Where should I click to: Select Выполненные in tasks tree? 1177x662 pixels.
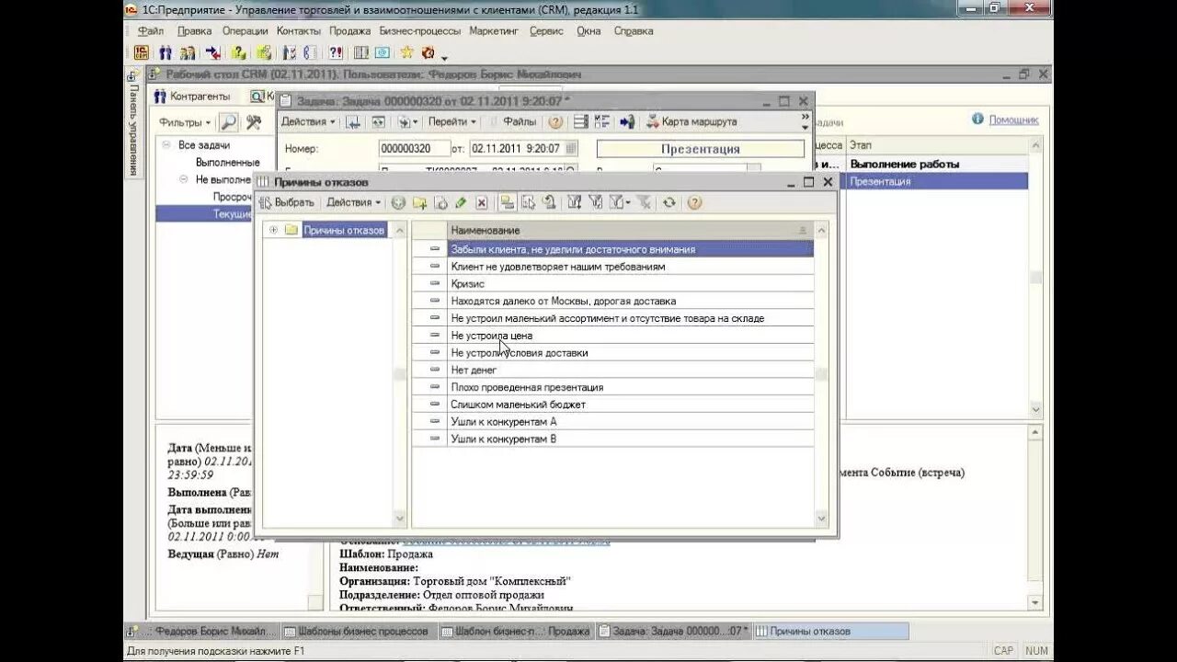227,163
